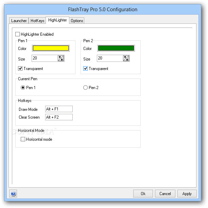Image resolution: width=208 pixels, height=208 pixels.
Task: Open help with the question mark icon
Action: [13, 194]
